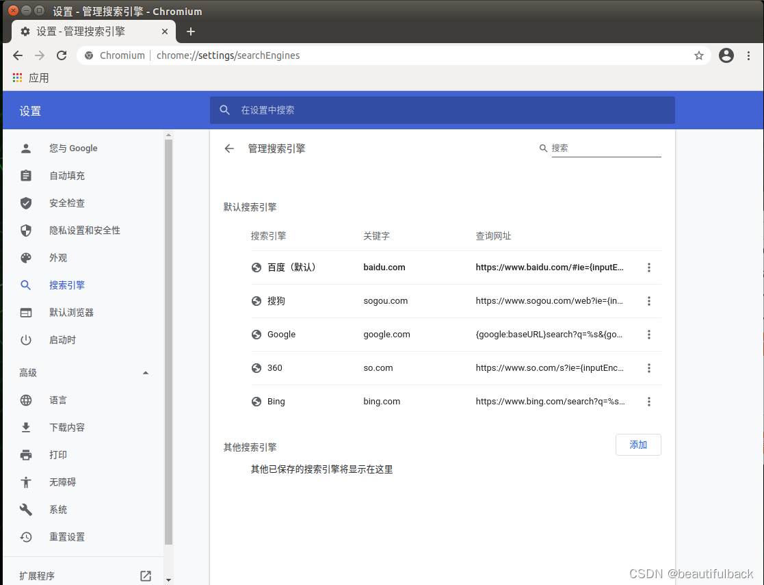Bookmark this page with the star icon

699,55
